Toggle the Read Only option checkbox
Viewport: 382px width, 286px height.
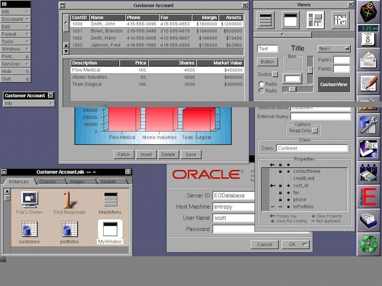(315, 131)
